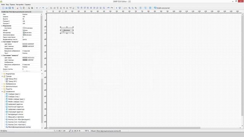This screenshot has height=137, width=244.
Task: Pick "нажато" Цвет фона swatch
Action: [x=25, y=57]
